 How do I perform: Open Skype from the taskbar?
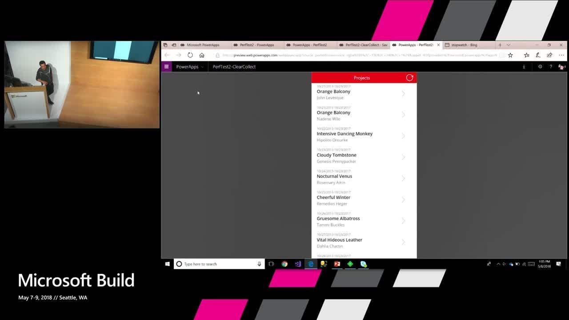364,264
